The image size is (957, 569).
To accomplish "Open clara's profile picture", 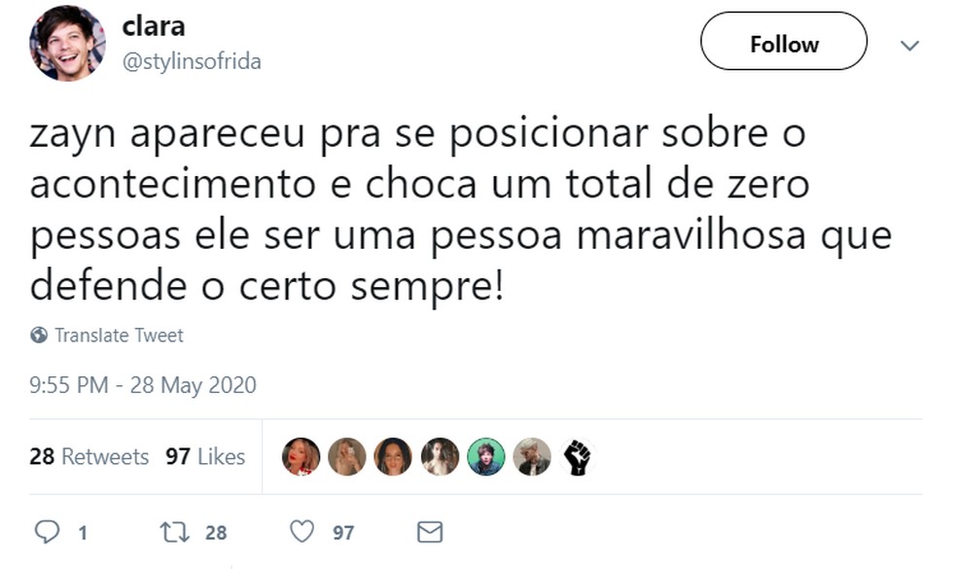I will [67, 44].
